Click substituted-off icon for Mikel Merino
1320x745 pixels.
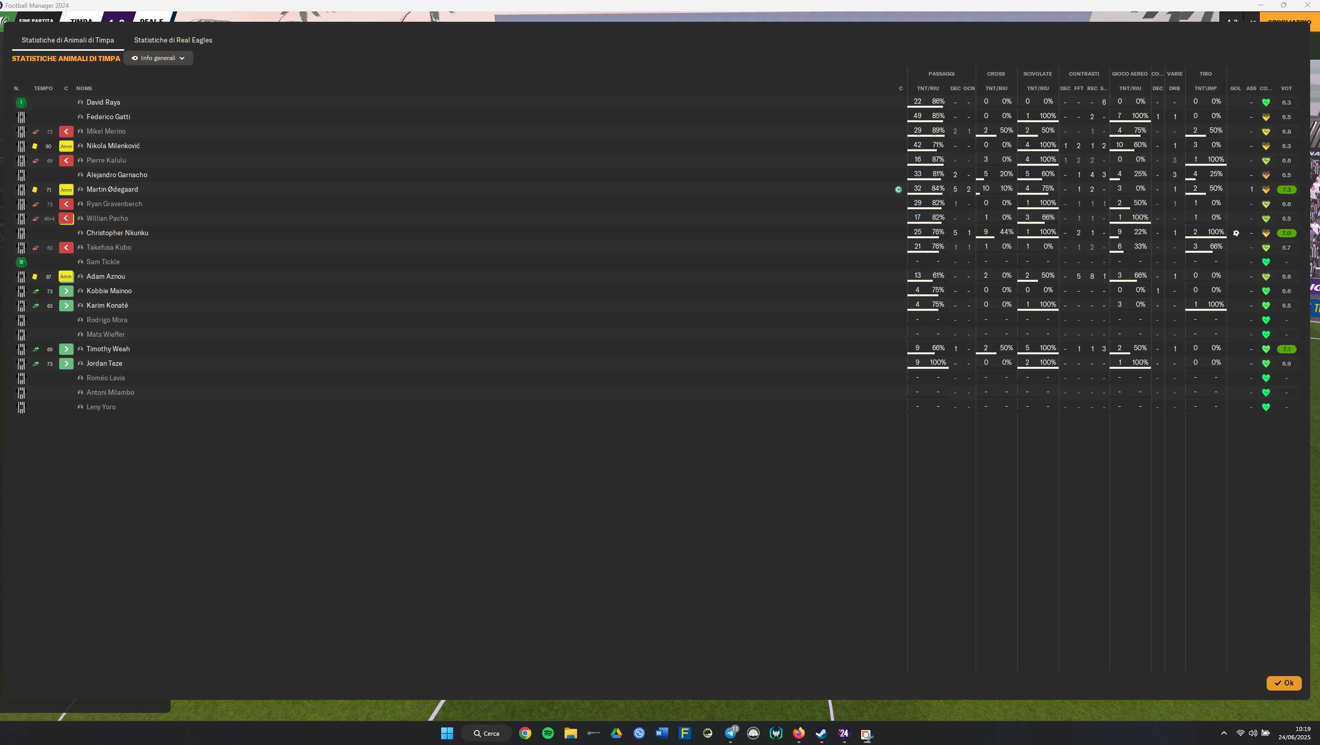point(66,132)
